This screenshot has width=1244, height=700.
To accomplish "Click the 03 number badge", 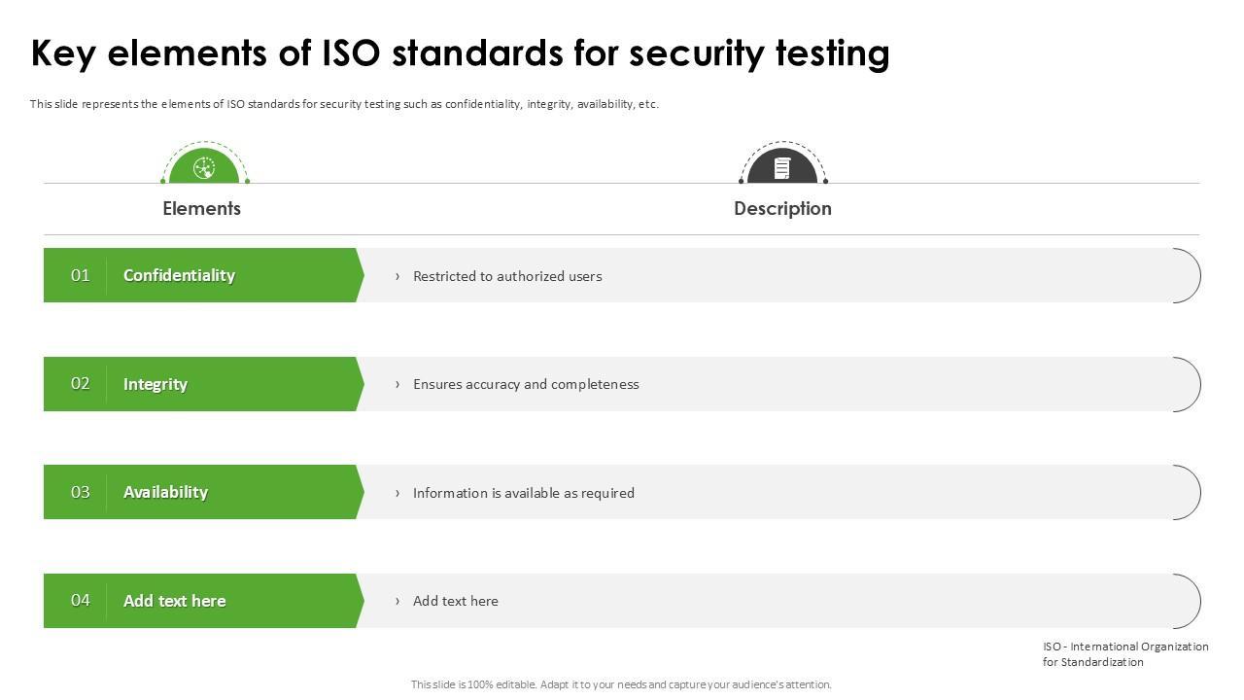I will point(80,492).
